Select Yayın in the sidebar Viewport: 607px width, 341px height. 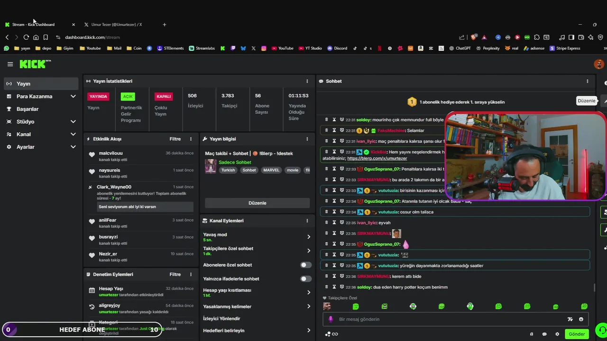click(x=40, y=84)
